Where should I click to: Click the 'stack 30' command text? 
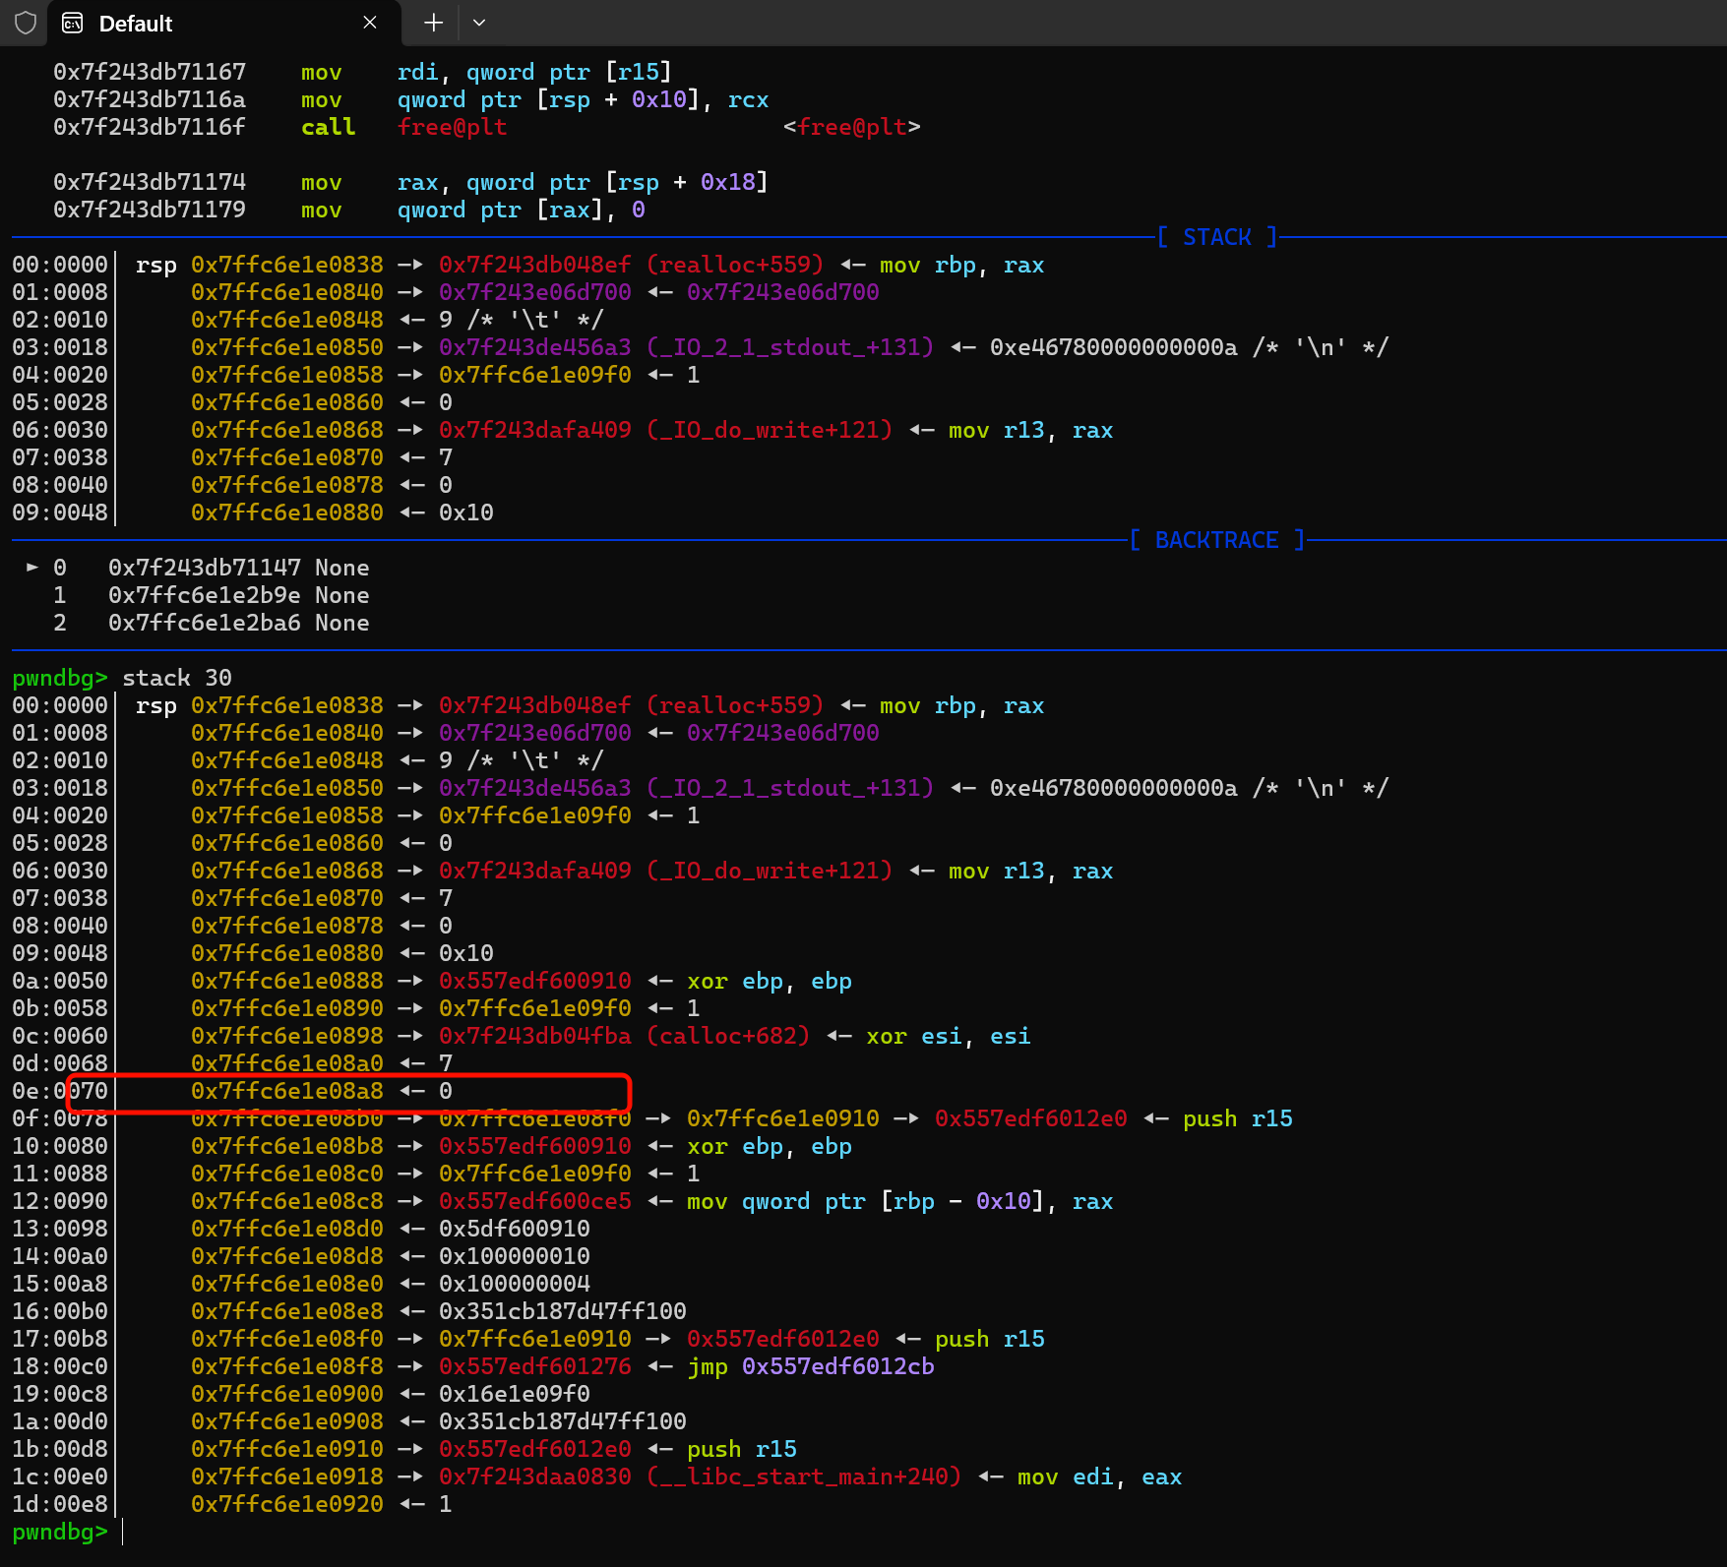tap(177, 678)
